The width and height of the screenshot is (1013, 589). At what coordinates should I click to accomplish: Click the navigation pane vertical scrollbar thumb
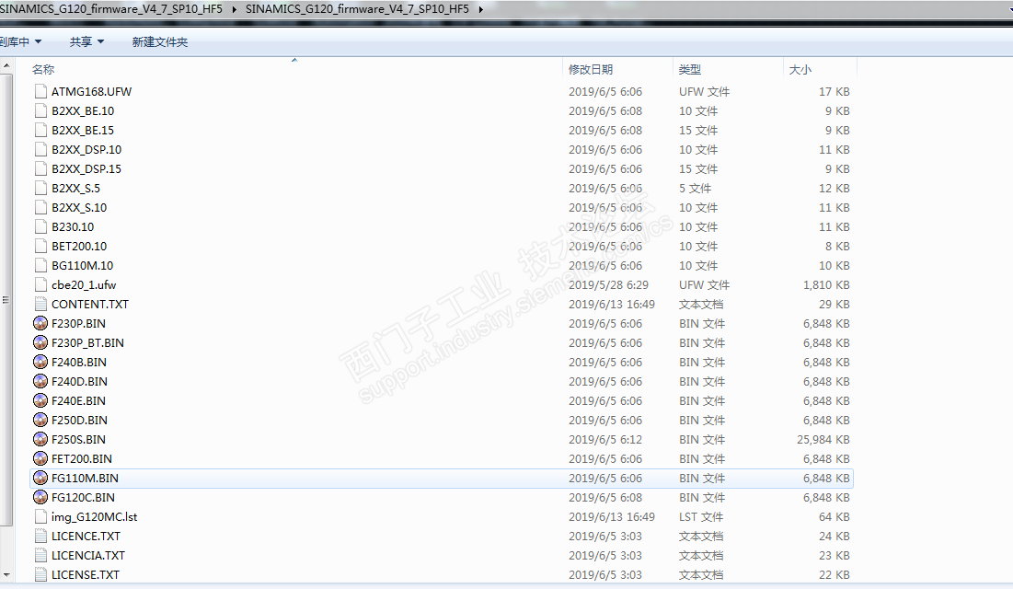[x=6, y=299]
